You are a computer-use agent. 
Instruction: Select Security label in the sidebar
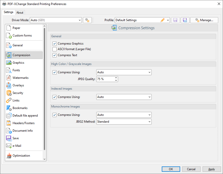[x=18, y=93]
